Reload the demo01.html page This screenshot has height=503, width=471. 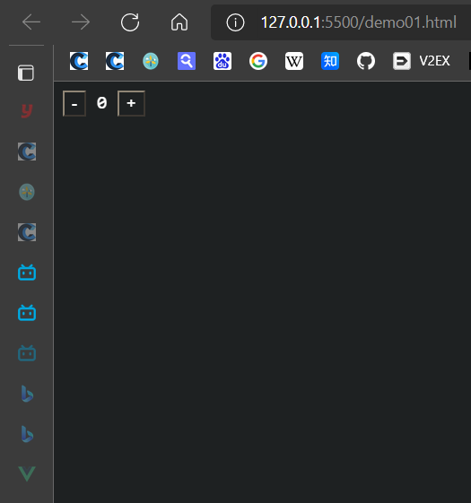[130, 22]
